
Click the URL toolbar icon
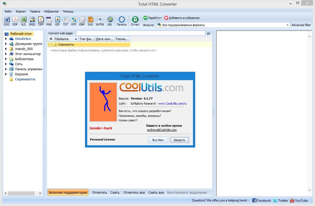(110, 21)
